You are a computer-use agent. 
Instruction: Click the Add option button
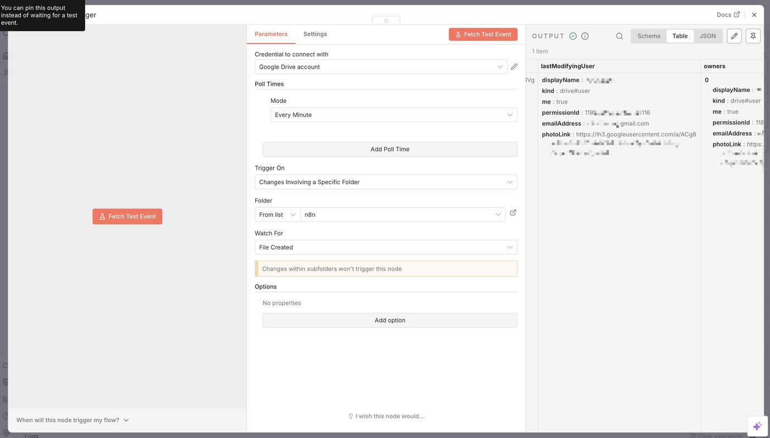[389, 320]
